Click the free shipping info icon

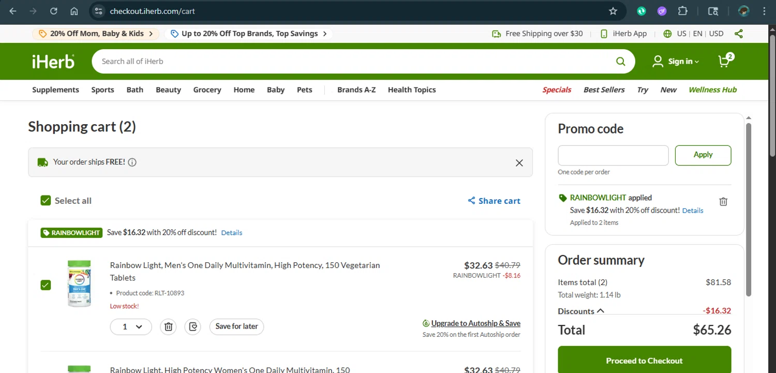pos(132,162)
